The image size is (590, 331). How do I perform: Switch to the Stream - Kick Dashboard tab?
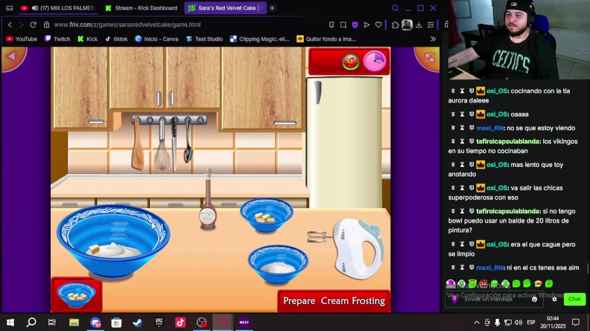point(141,8)
